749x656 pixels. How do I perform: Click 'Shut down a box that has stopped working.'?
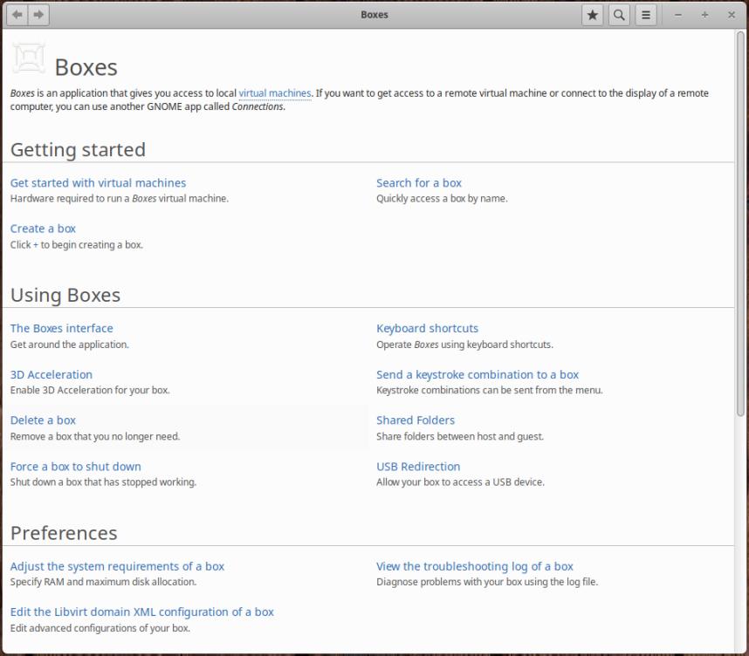point(103,482)
